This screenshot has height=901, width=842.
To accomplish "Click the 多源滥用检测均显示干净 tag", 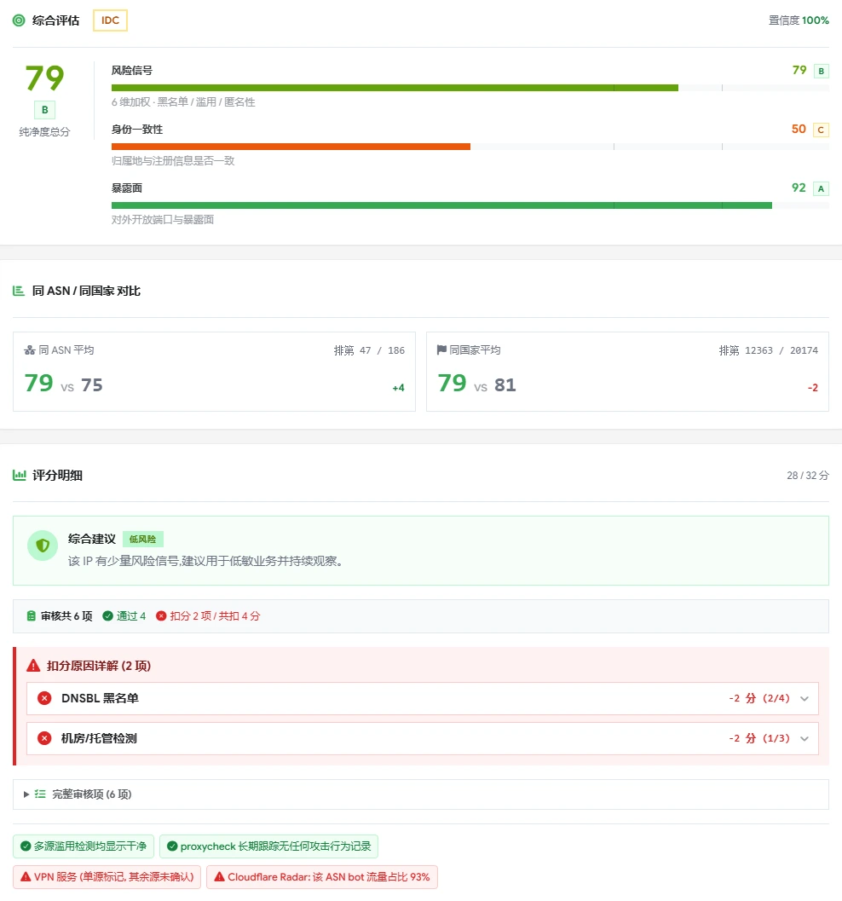I will 84,846.
